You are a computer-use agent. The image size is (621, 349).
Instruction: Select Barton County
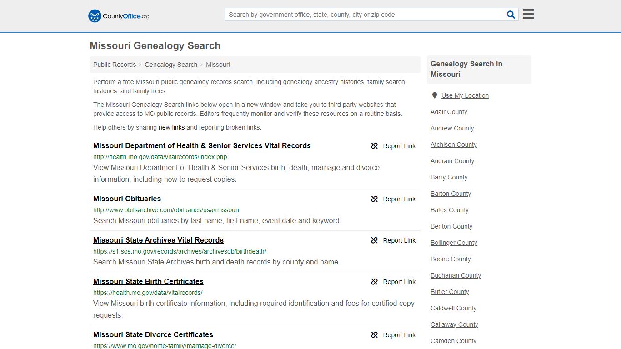(x=451, y=194)
